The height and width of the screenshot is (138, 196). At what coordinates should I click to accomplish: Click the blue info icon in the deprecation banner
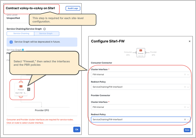tap(11, 42)
